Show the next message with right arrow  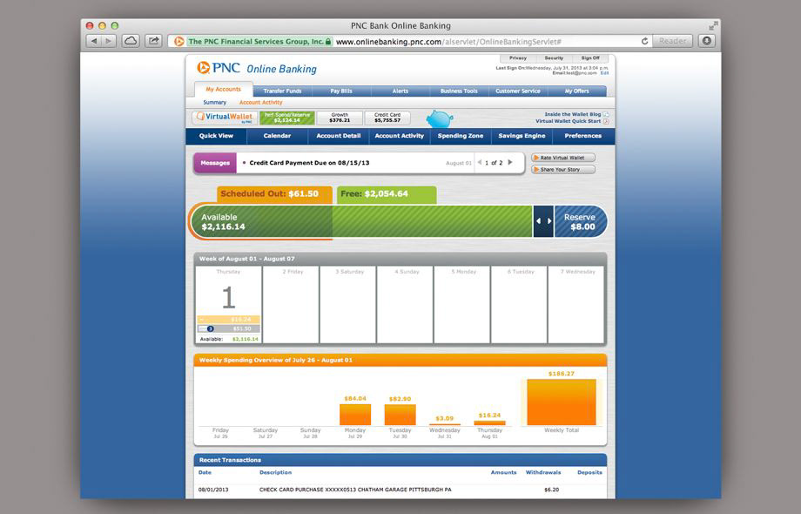click(x=510, y=163)
